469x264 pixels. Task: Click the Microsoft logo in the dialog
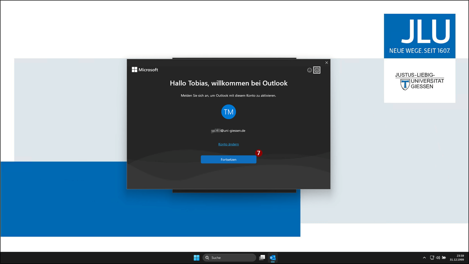click(145, 70)
